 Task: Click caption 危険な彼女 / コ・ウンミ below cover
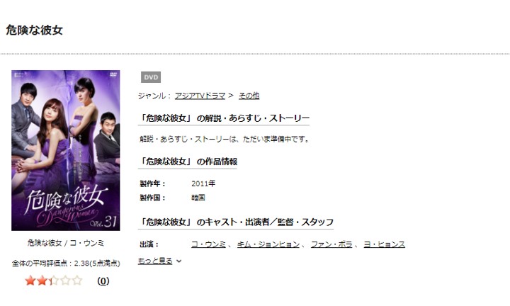coord(66,243)
